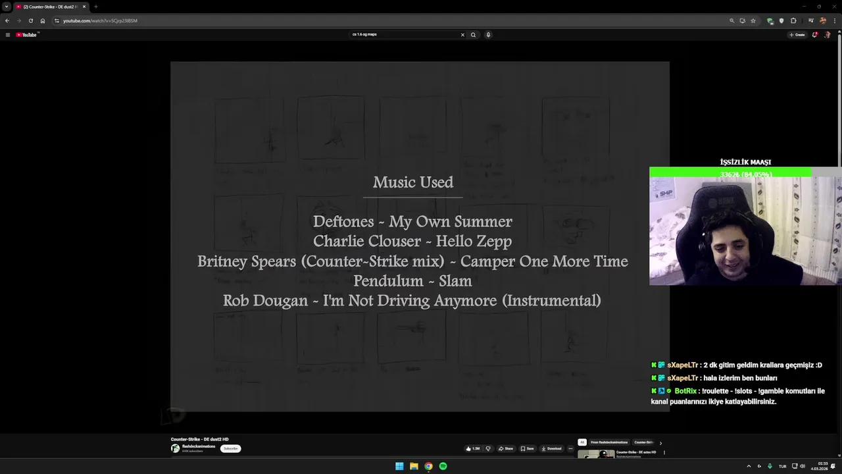The image size is (842, 474).
Task: Show hidden system tray icons
Action: [x=748, y=466]
